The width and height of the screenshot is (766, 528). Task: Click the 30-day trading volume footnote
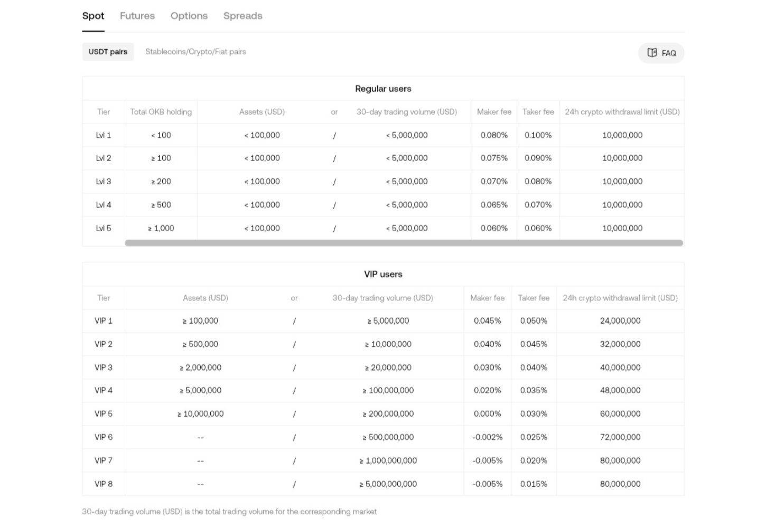coord(229,512)
